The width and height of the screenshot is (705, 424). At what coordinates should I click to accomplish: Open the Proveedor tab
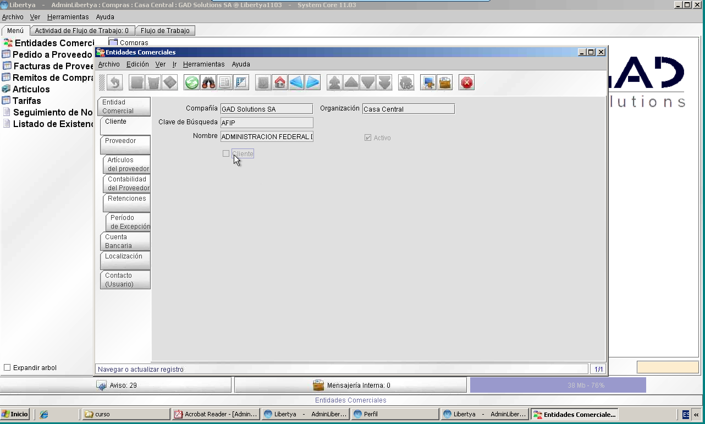click(x=125, y=145)
